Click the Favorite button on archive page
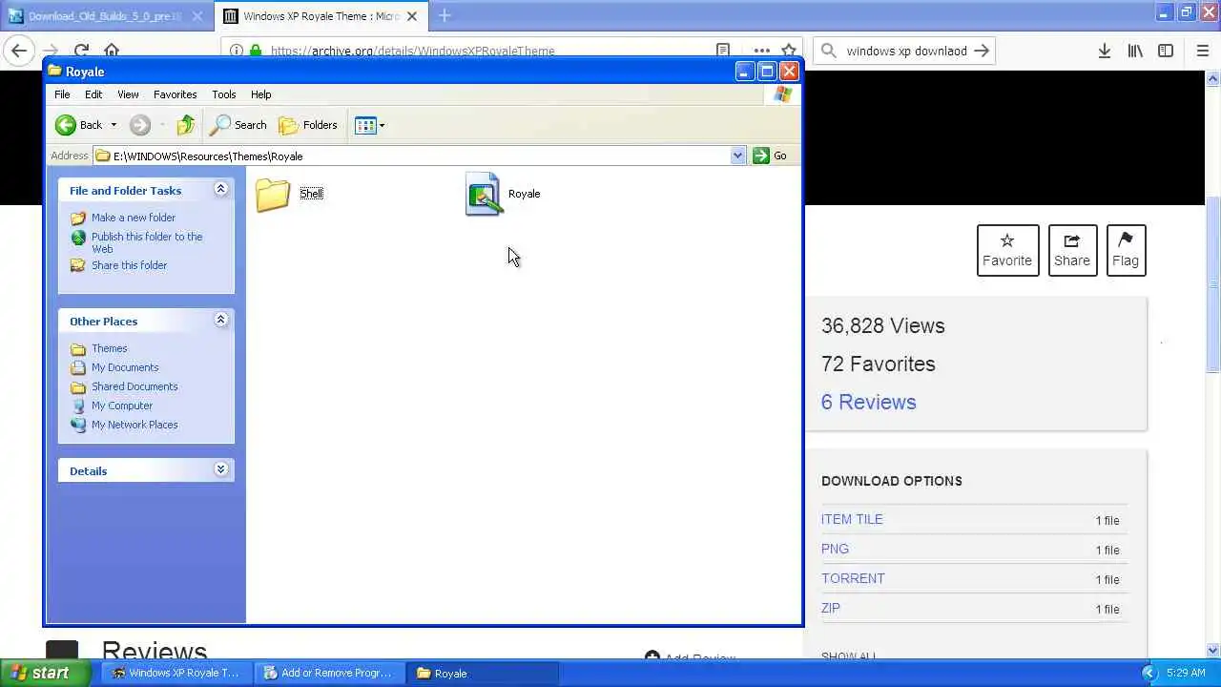The height and width of the screenshot is (687, 1221). pos(1007,250)
